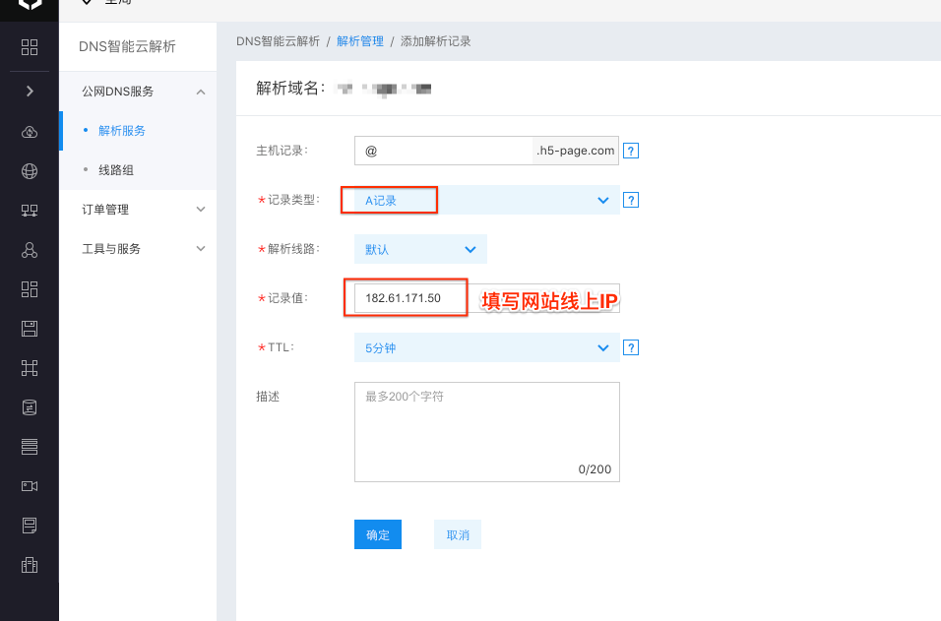Image resolution: width=941 pixels, height=621 pixels.
Task: Click the 确定 confirm button
Action: (x=378, y=534)
